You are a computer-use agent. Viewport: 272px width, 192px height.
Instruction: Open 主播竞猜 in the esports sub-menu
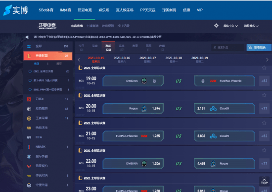point(92,26)
